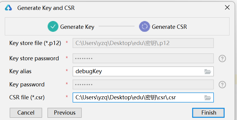Select the Generate Key step label

[77, 27]
